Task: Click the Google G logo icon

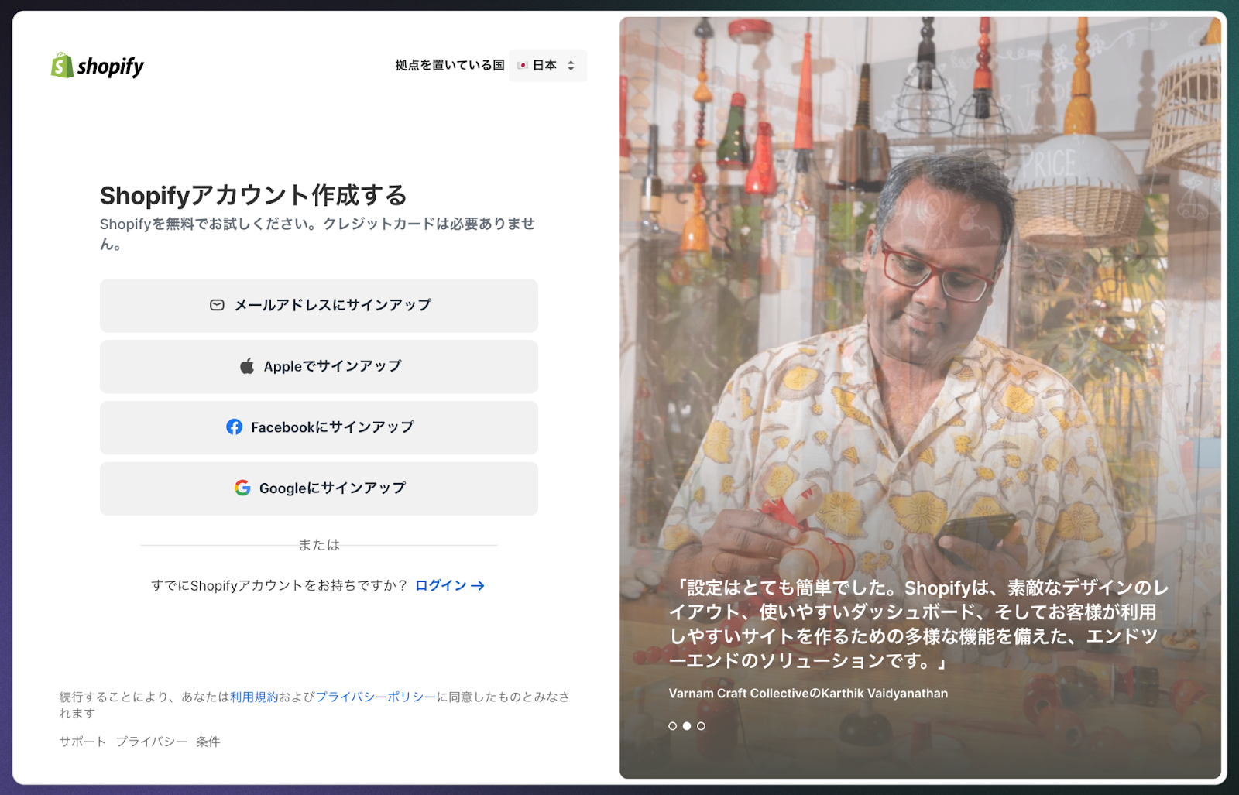Action: pyautogui.click(x=242, y=488)
